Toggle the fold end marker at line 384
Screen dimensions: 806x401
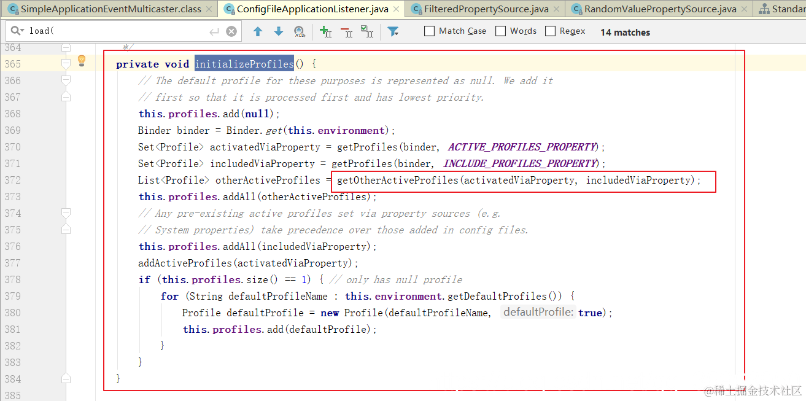[66, 379]
